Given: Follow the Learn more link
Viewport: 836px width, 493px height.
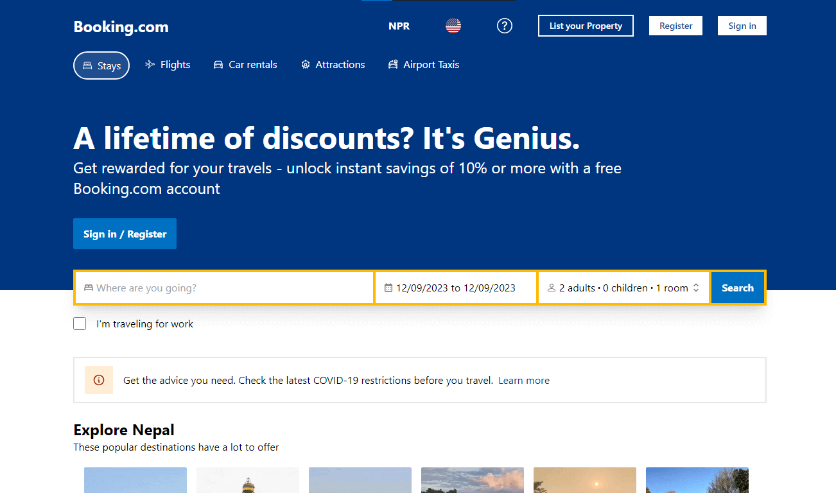Looking at the screenshot, I should pos(524,381).
